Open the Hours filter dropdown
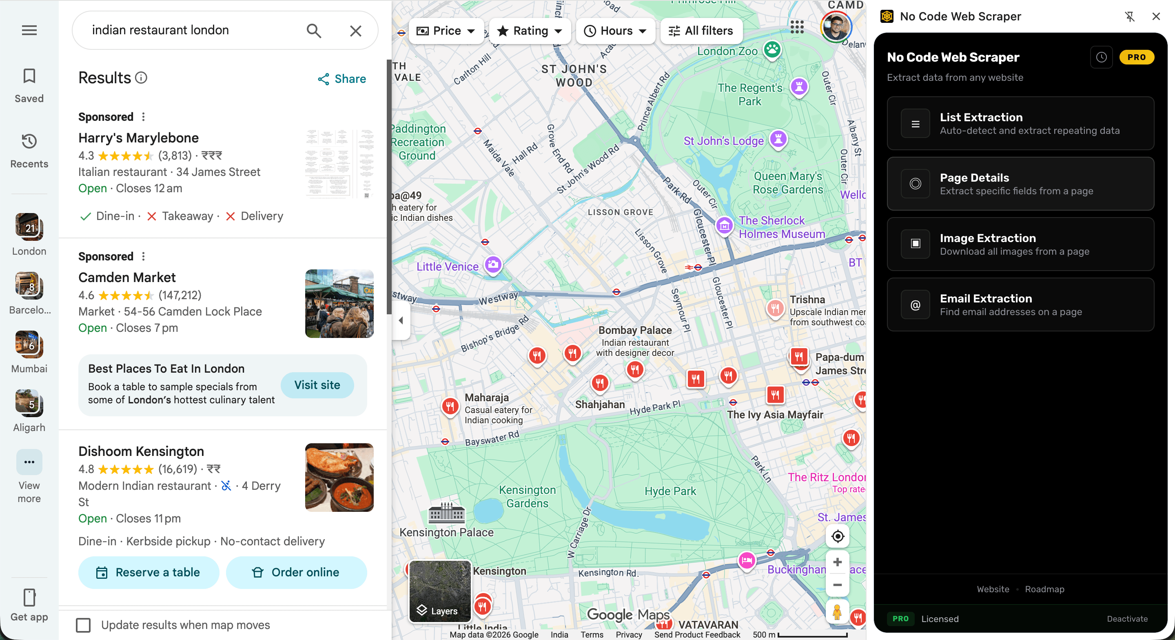This screenshot has width=1175, height=640. pyautogui.click(x=615, y=31)
